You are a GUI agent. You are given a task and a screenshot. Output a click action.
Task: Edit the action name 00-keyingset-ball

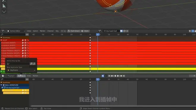point(111,31)
